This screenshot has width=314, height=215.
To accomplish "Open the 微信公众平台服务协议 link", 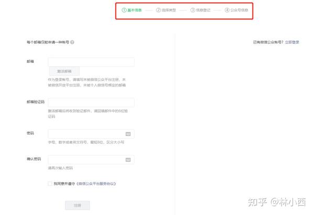I will (96, 184).
